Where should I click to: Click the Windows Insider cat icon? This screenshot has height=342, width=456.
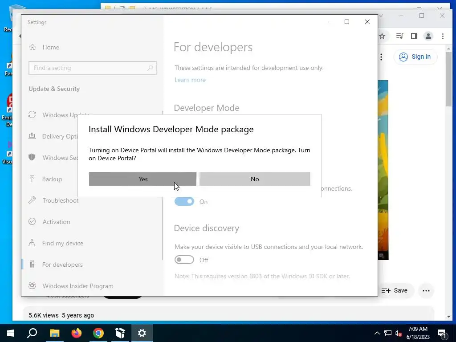(32, 285)
